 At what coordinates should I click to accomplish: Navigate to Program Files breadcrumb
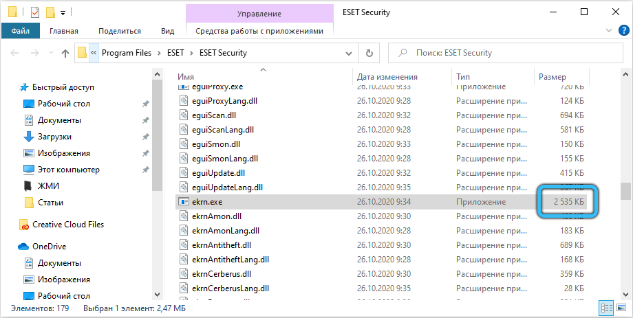coord(130,53)
